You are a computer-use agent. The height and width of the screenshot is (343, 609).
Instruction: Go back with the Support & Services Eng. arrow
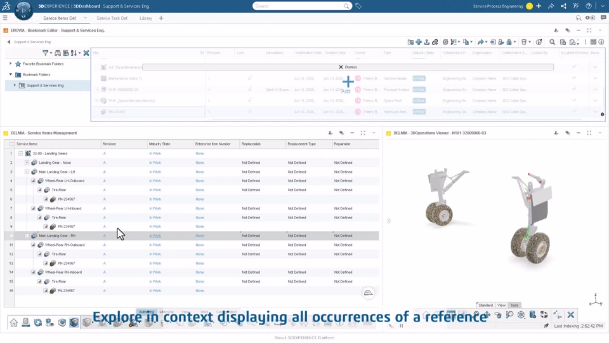point(8,42)
